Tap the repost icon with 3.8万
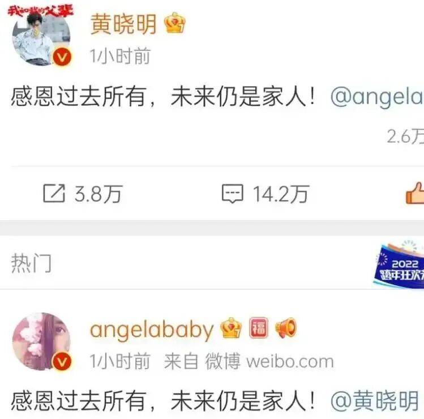The width and height of the screenshot is (424, 419). (54, 194)
